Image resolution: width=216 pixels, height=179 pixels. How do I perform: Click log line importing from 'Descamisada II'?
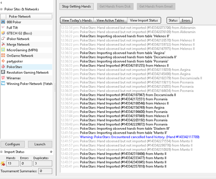pos(118,57)
